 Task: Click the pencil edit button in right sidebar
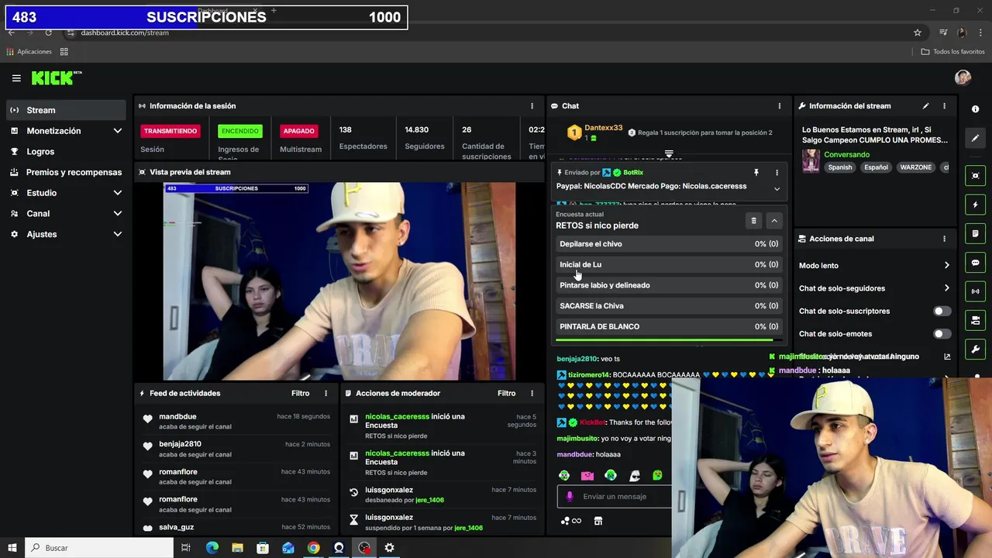click(x=976, y=138)
